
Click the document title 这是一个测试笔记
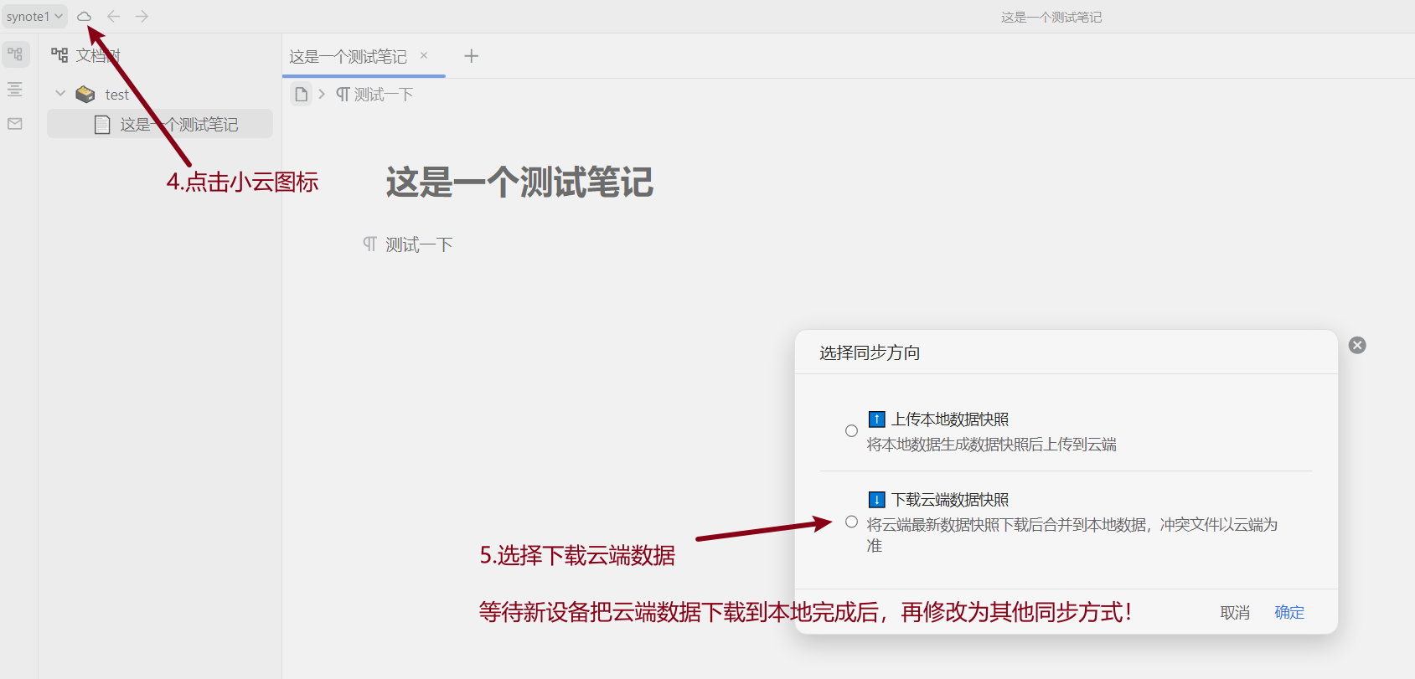click(x=519, y=182)
